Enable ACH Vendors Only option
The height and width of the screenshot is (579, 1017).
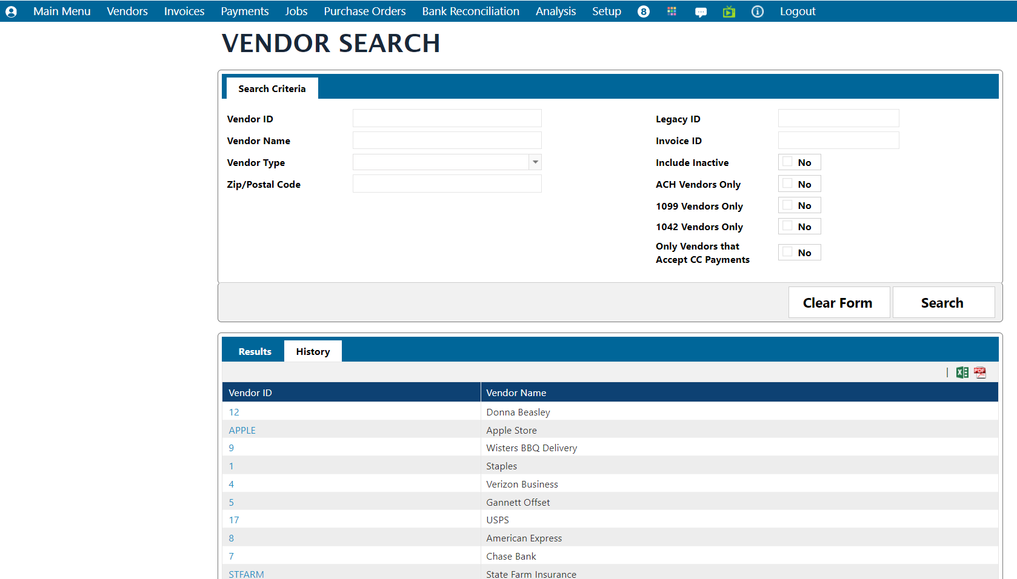click(x=787, y=184)
